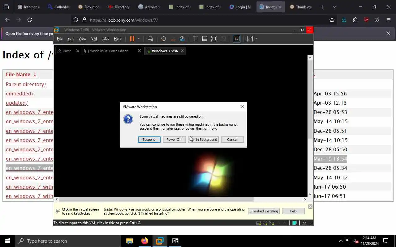Open the VMware Help menu
This screenshot has height=247, width=396.
(118, 39)
